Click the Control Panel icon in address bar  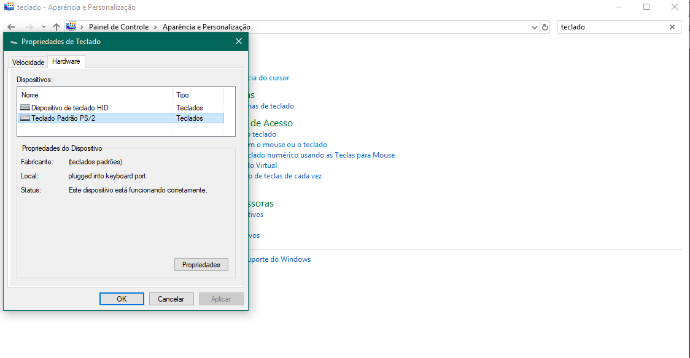pos(71,27)
